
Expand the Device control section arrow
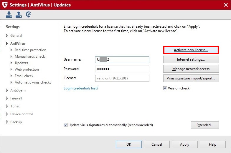(x=7, y=114)
